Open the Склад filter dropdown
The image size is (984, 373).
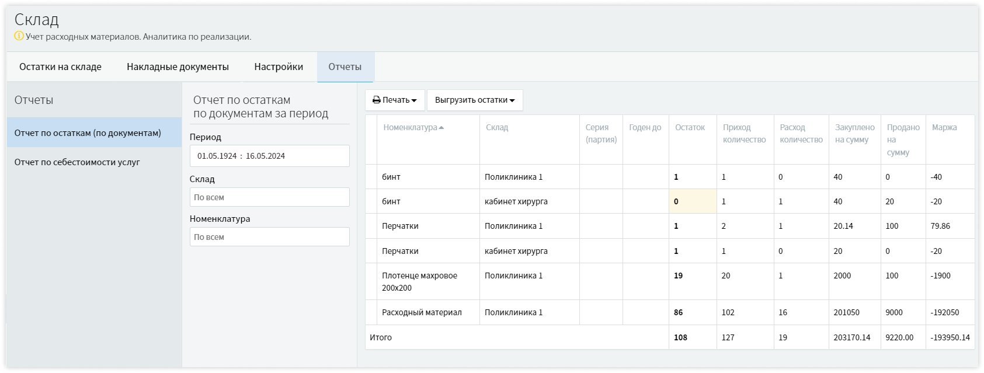tap(269, 197)
